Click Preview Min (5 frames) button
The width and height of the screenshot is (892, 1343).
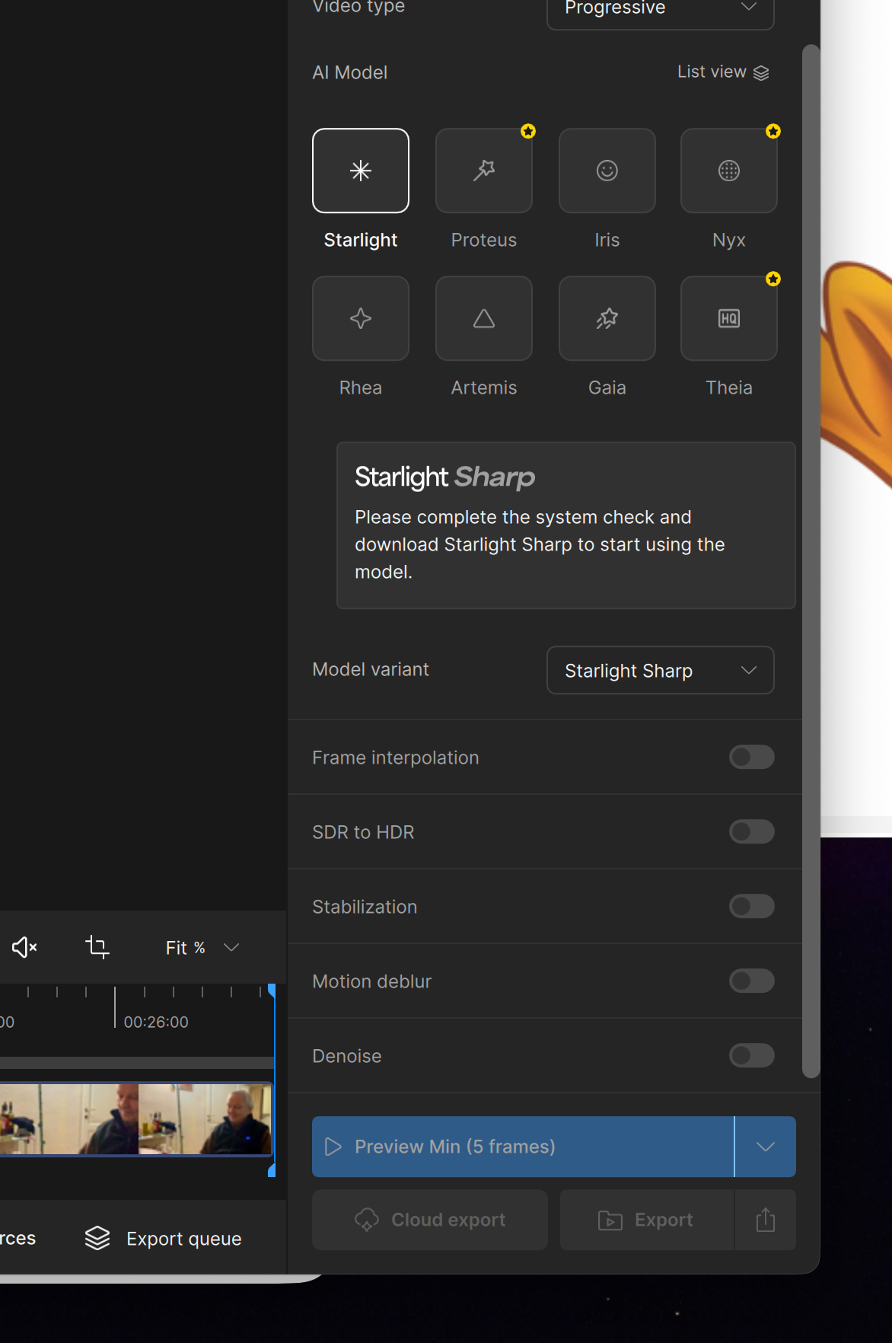[x=523, y=1147]
